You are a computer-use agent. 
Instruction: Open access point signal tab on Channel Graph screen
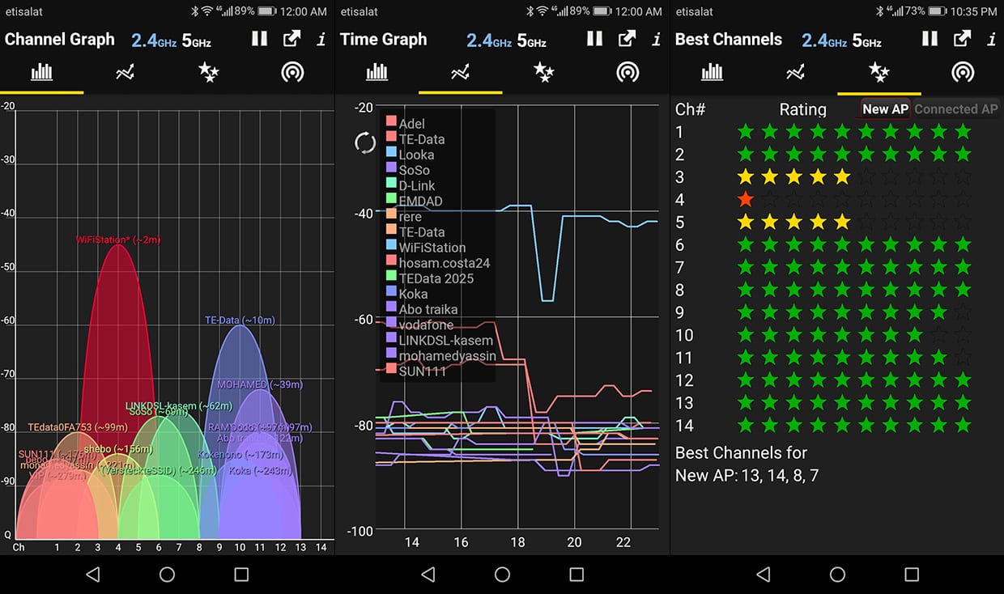pyautogui.click(x=292, y=72)
